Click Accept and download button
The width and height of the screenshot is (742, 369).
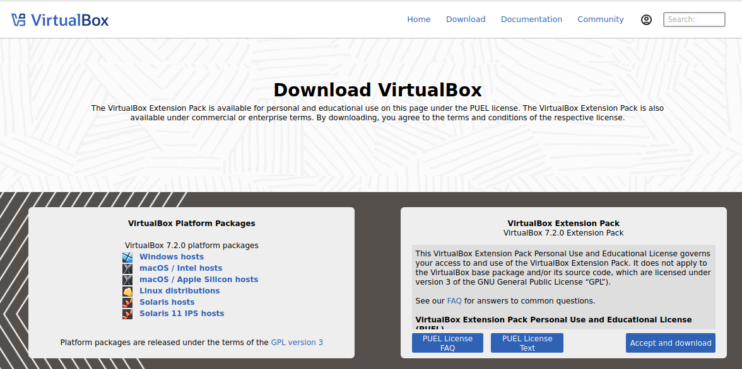pyautogui.click(x=671, y=343)
